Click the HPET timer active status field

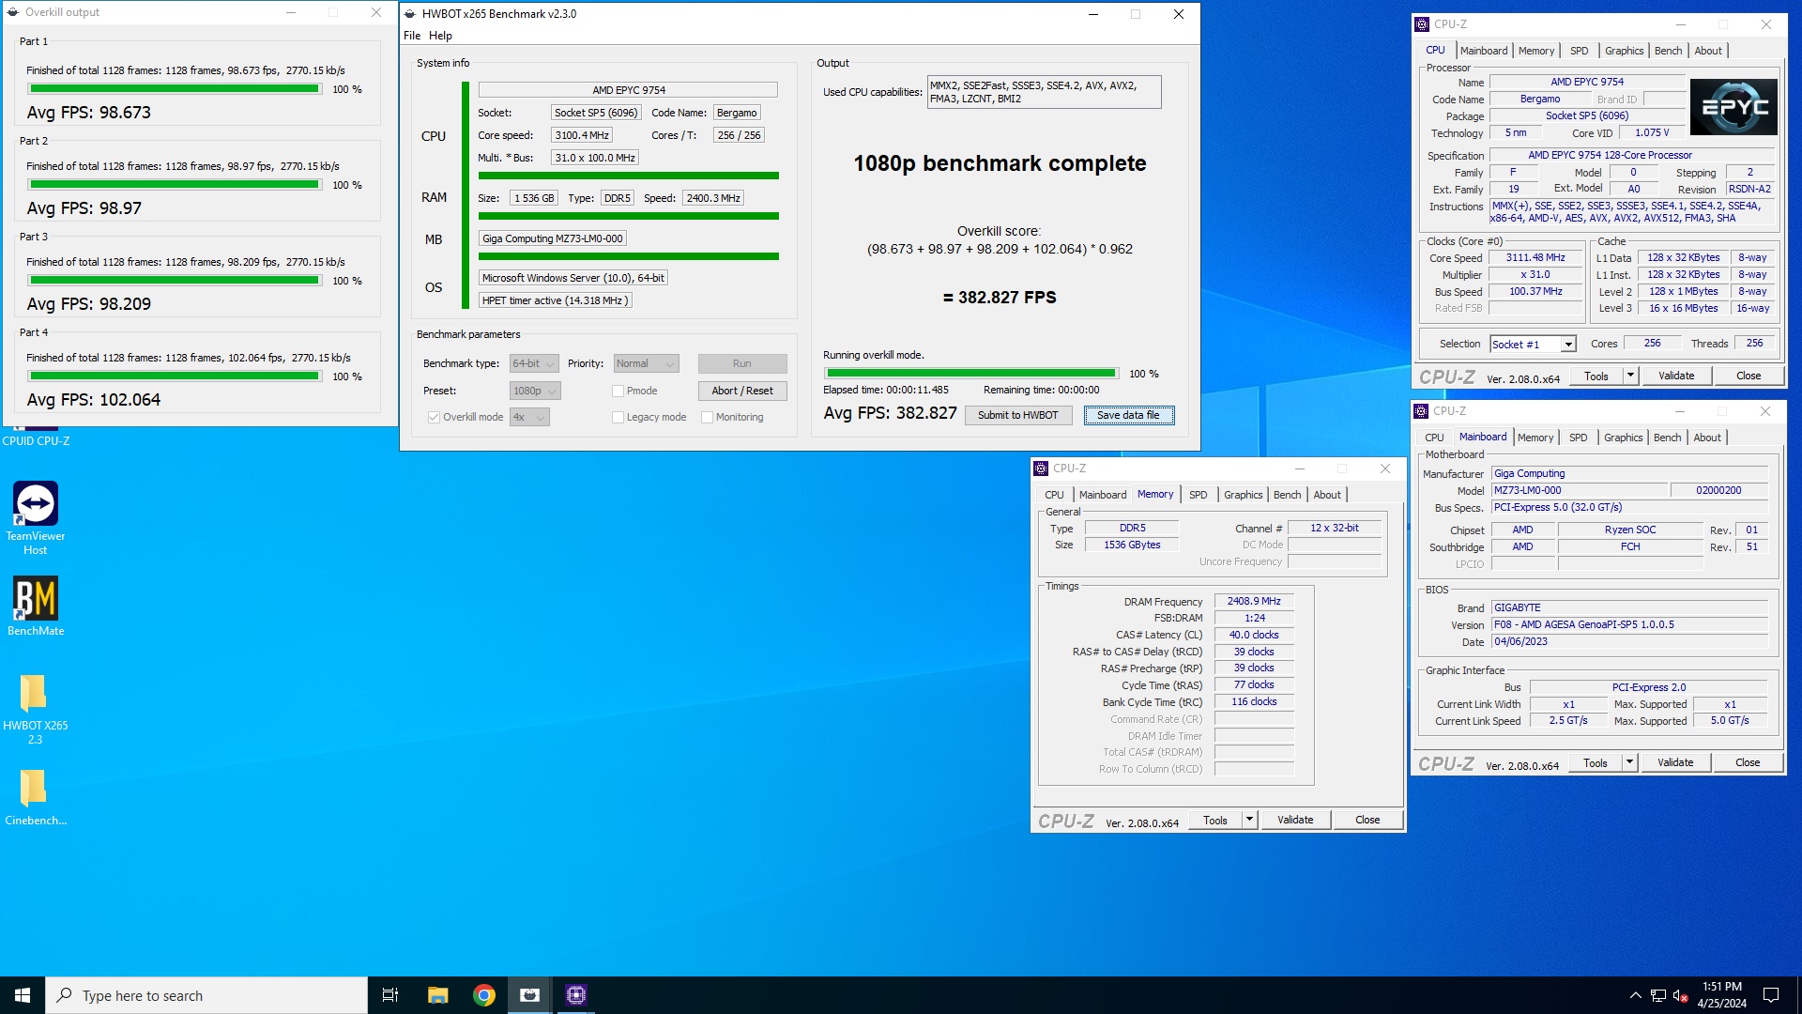pos(555,300)
